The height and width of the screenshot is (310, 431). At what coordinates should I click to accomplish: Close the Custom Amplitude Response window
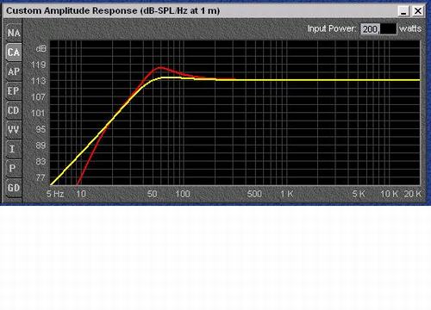click(x=418, y=11)
